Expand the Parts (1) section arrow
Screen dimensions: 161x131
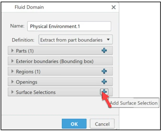click(x=12, y=51)
